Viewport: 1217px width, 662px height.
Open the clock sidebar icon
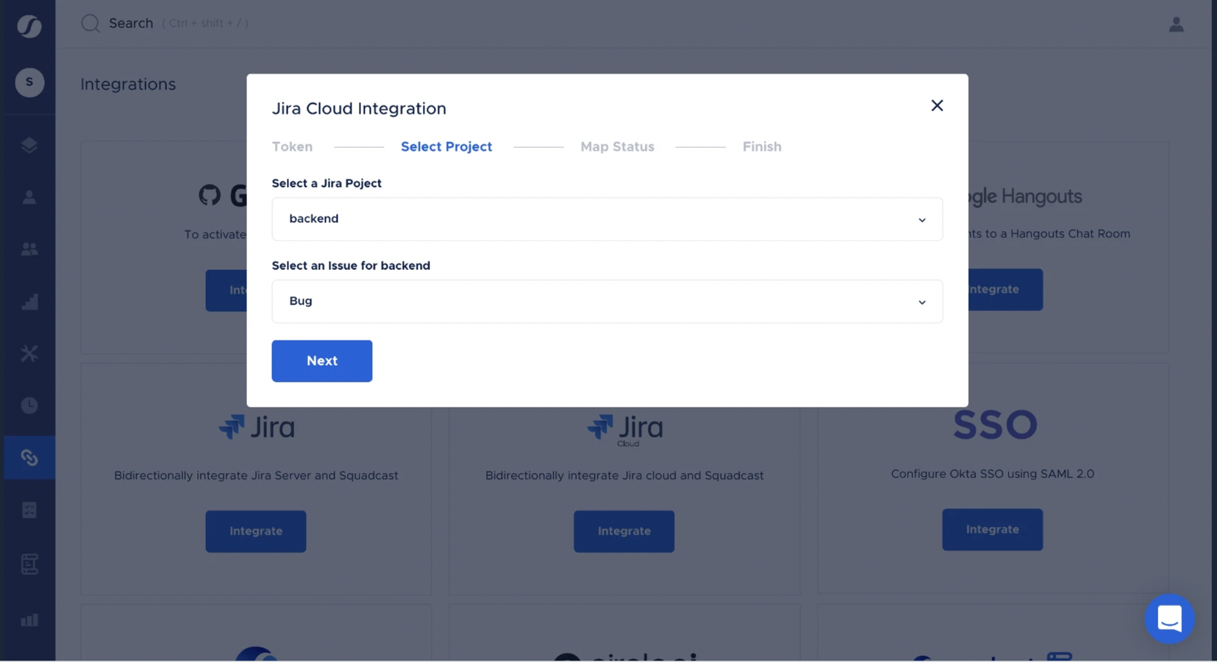pyautogui.click(x=29, y=405)
